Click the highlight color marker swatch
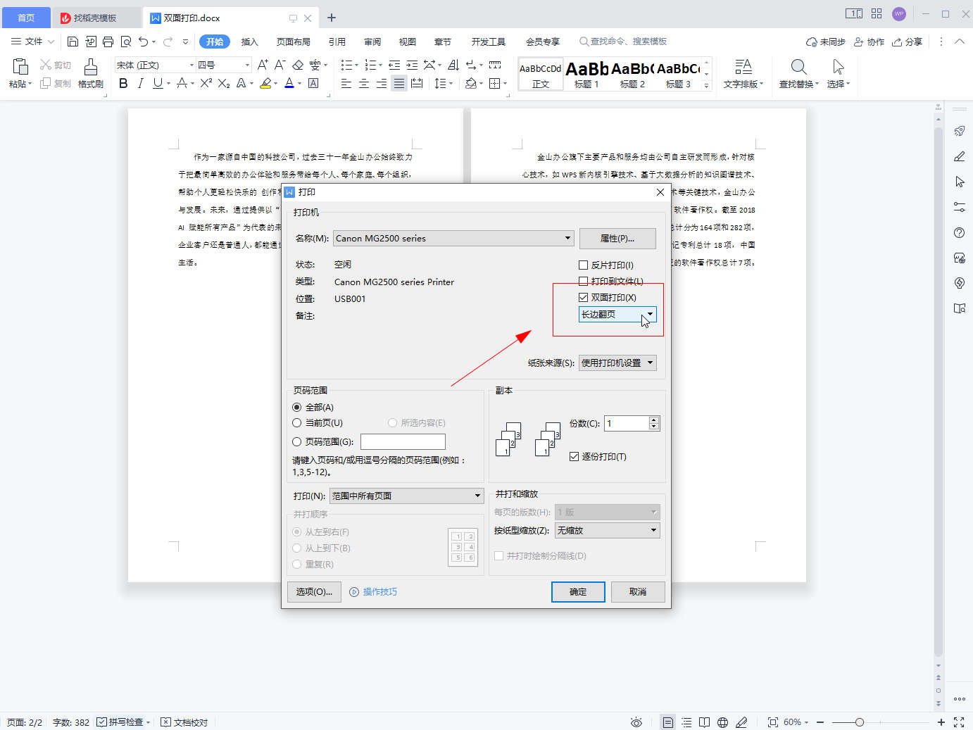This screenshot has height=730, width=973. tap(265, 83)
